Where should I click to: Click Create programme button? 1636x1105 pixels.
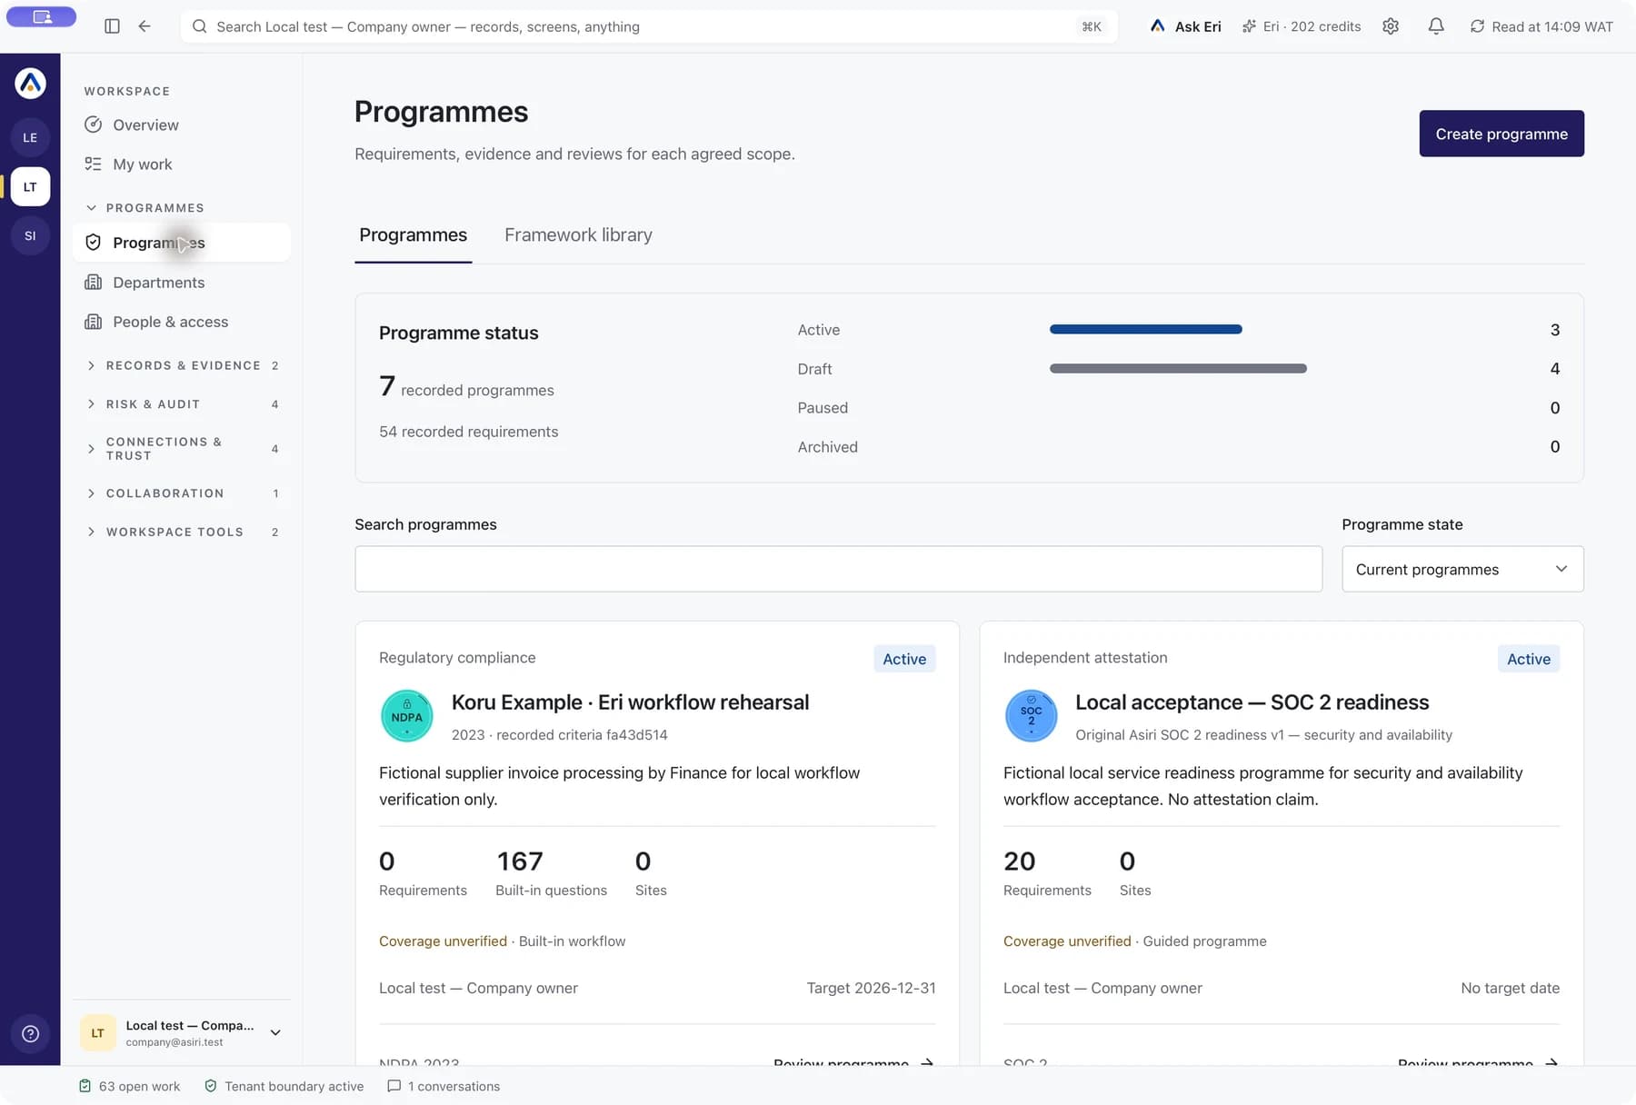click(x=1501, y=134)
